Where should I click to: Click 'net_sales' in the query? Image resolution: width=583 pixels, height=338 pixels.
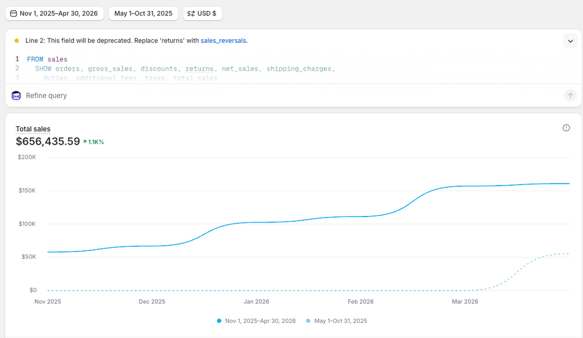coord(240,69)
